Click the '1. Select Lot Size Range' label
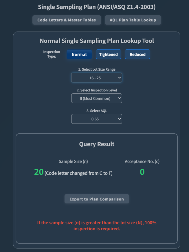This screenshot has height=252, width=189. [97, 69]
